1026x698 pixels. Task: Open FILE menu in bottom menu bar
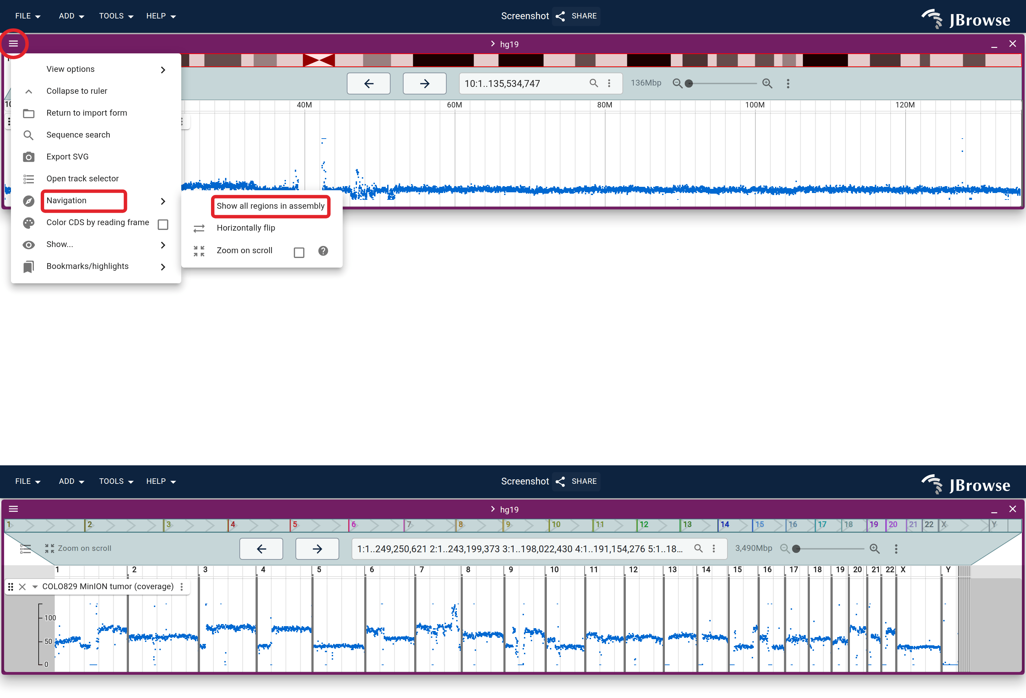(28, 481)
